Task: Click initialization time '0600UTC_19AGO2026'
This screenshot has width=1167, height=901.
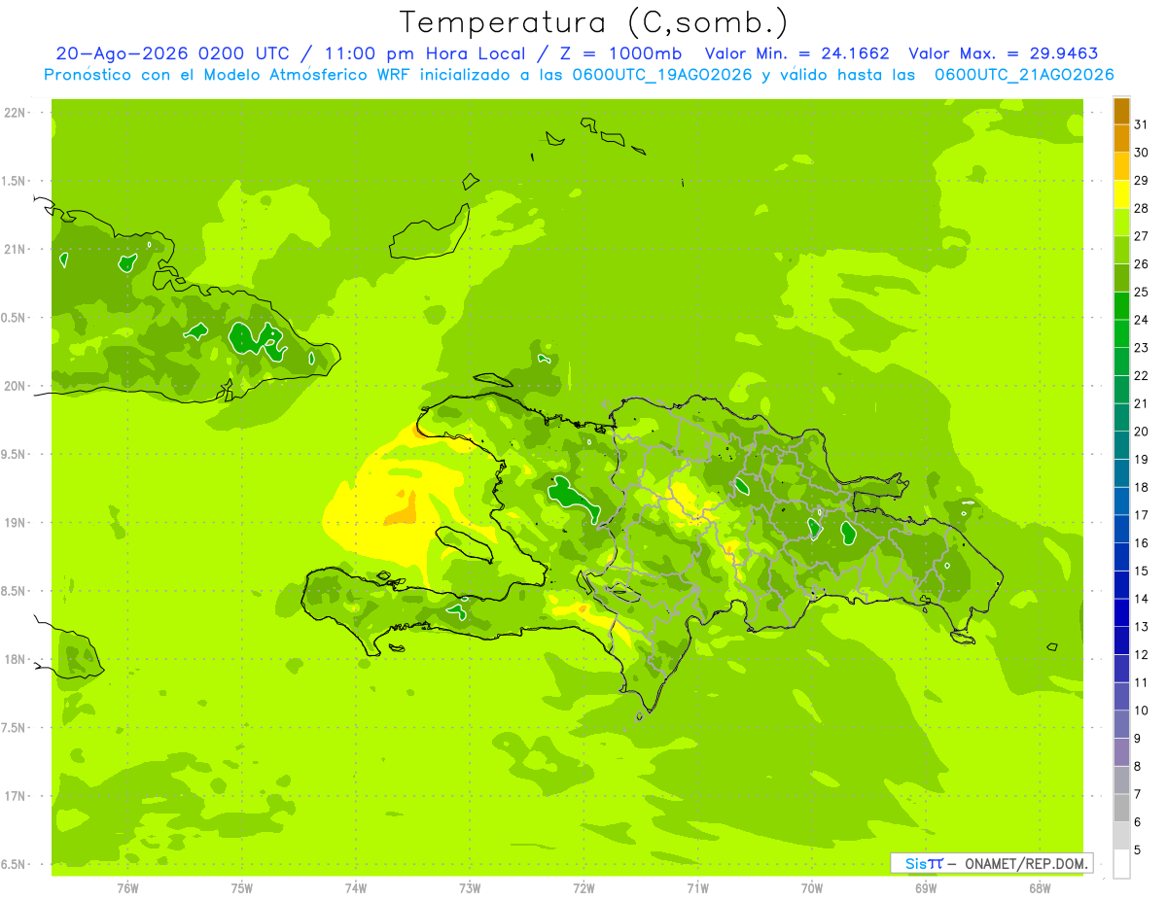Action: (x=660, y=74)
